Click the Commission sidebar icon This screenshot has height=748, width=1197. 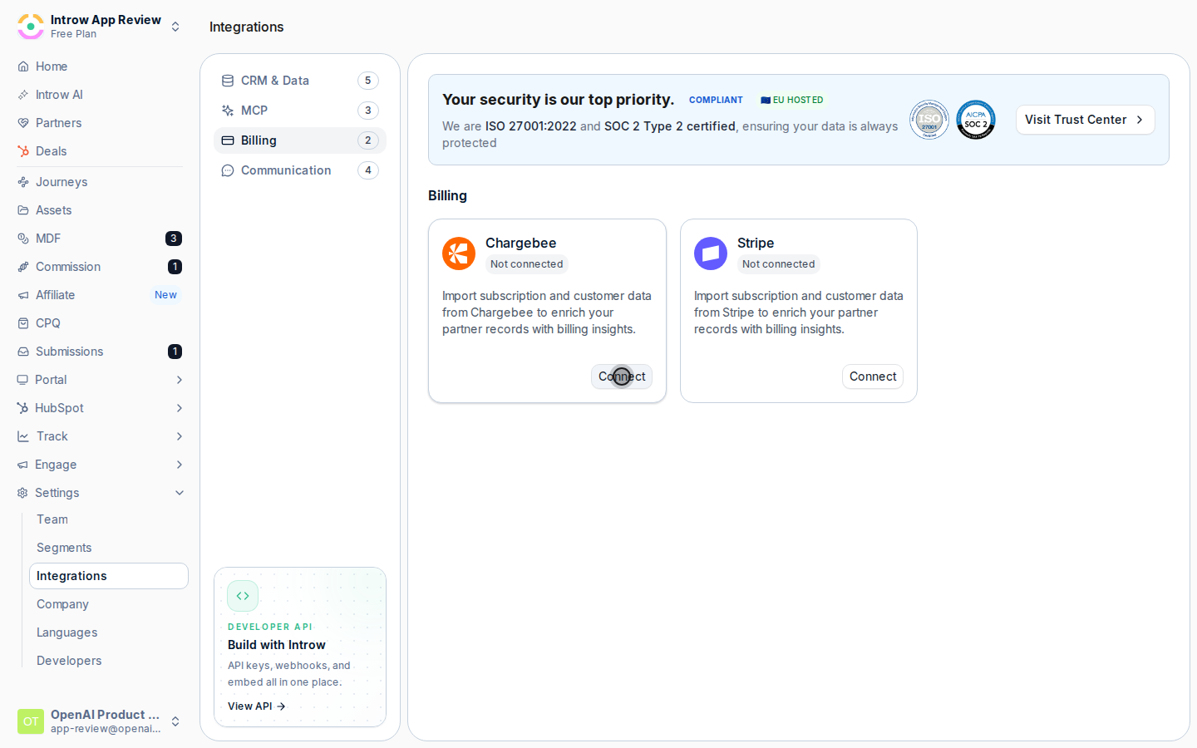point(23,267)
